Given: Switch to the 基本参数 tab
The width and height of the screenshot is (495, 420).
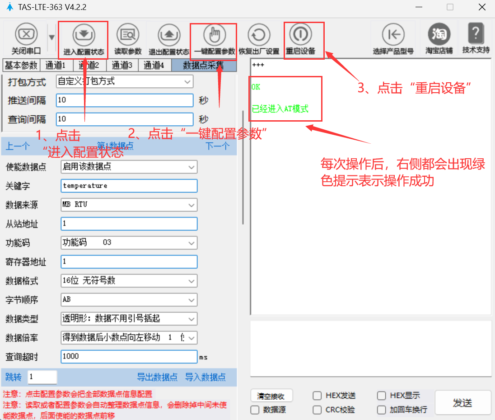Looking at the screenshot, I should [21, 66].
